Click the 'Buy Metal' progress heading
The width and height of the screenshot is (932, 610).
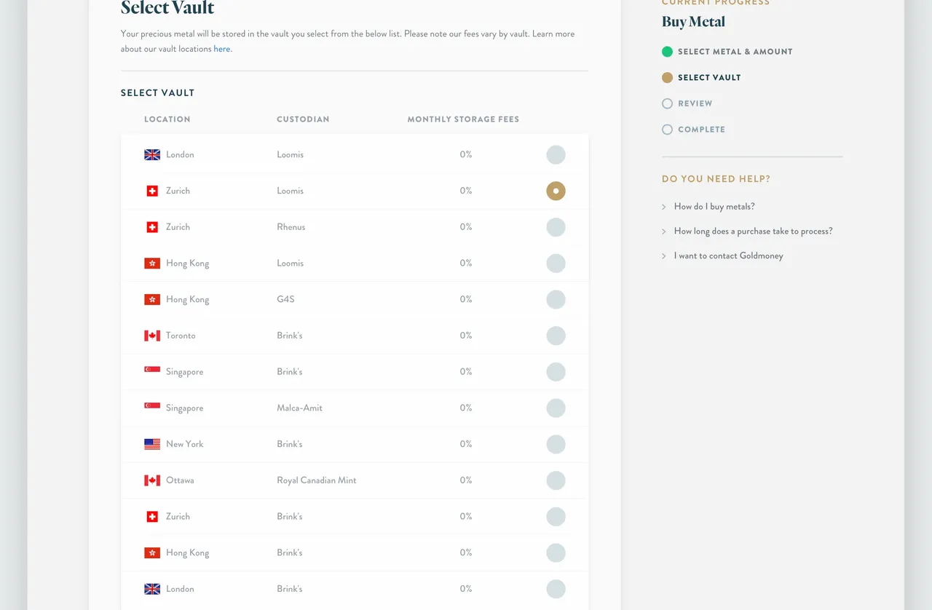coord(693,22)
